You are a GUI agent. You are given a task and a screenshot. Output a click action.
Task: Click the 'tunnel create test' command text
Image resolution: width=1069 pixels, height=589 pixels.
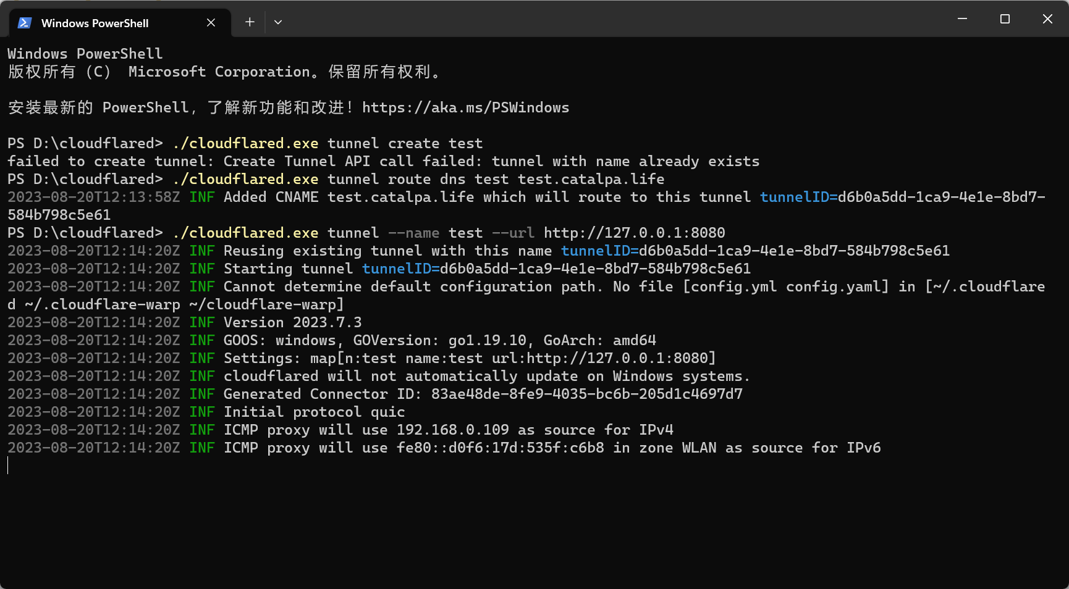tap(405, 143)
